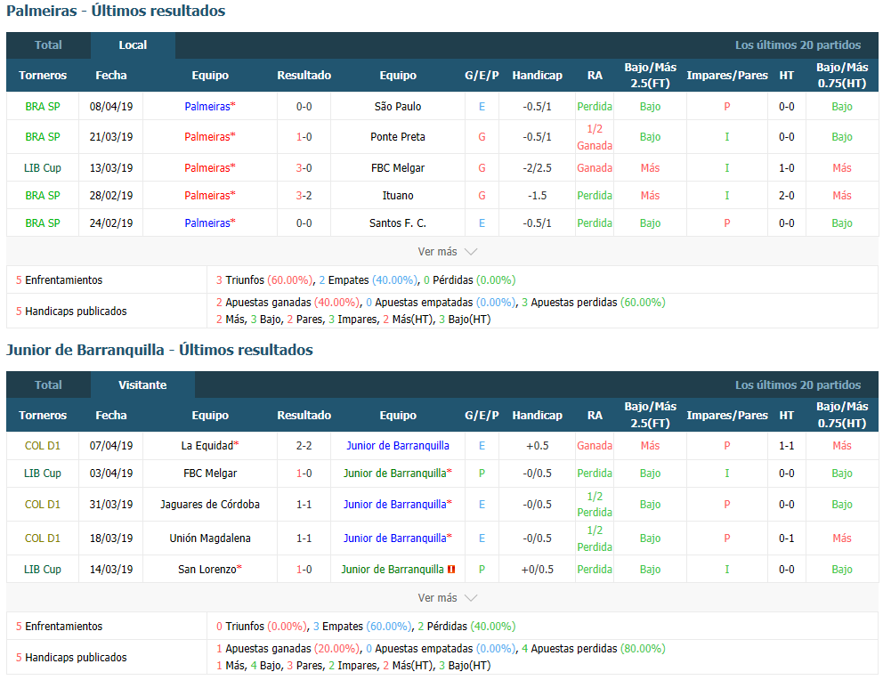The height and width of the screenshot is (680, 883).
Task: Click the 3-2 result against Ituano
Action: [x=304, y=195]
